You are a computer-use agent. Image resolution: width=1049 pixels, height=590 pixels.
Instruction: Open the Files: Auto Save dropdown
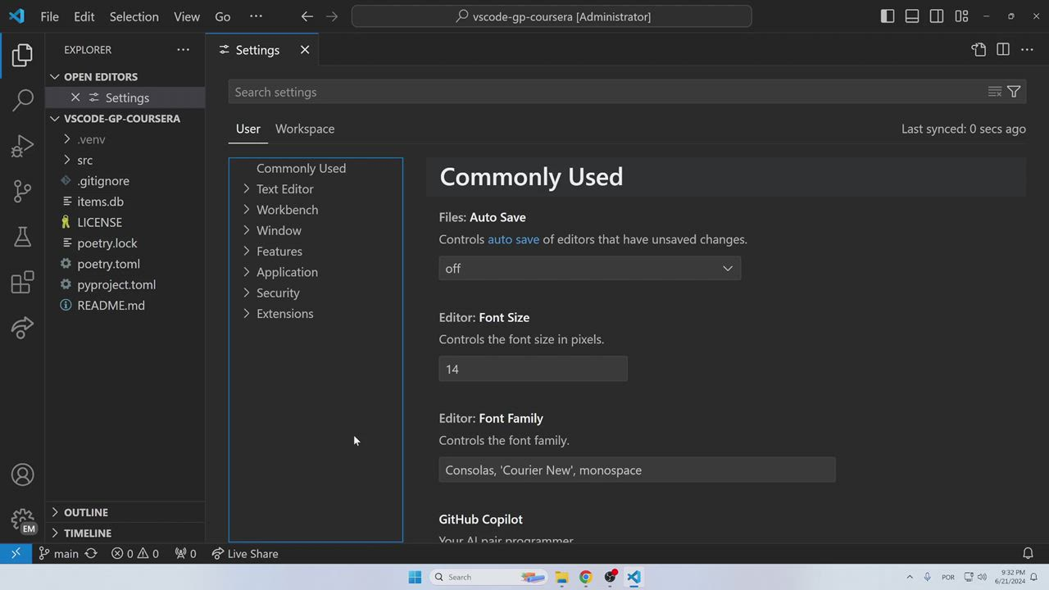(x=589, y=268)
